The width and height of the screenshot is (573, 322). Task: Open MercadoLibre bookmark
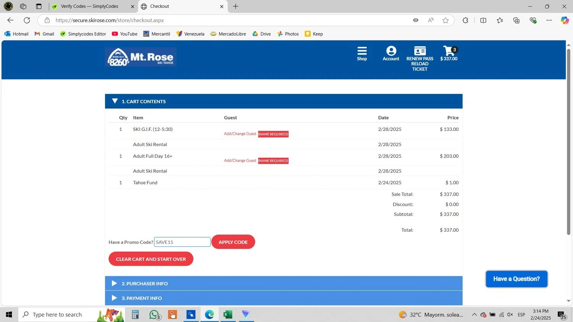point(228,34)
